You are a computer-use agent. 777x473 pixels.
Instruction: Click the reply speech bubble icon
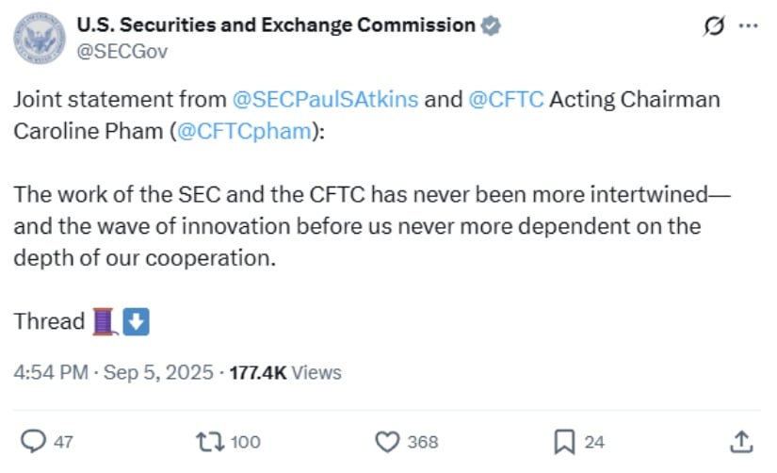(x=33, y=441)
